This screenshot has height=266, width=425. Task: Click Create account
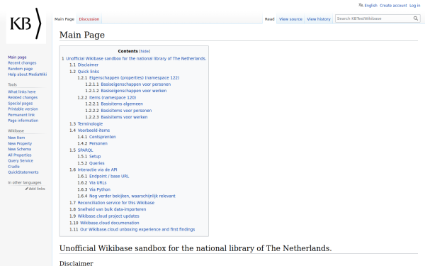(393, 6)
